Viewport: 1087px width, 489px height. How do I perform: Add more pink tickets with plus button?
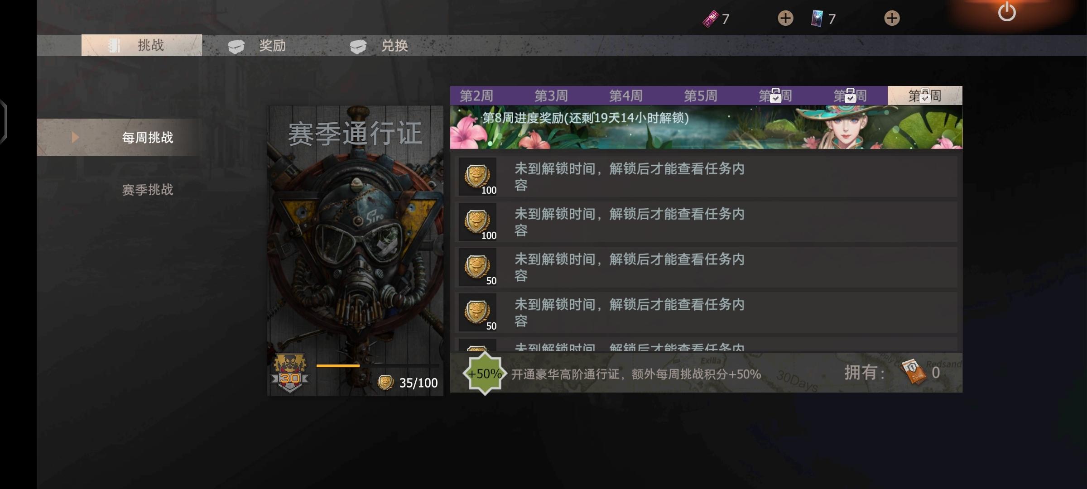coord(785,19)
